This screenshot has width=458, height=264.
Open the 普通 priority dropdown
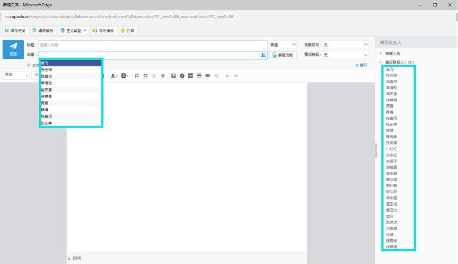(x=282, y=45)
